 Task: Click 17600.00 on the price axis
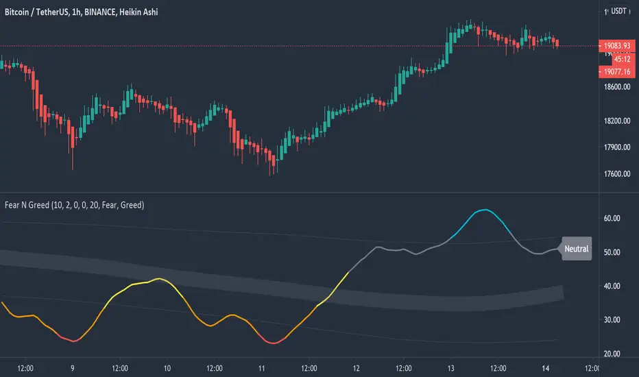(617, 174)
